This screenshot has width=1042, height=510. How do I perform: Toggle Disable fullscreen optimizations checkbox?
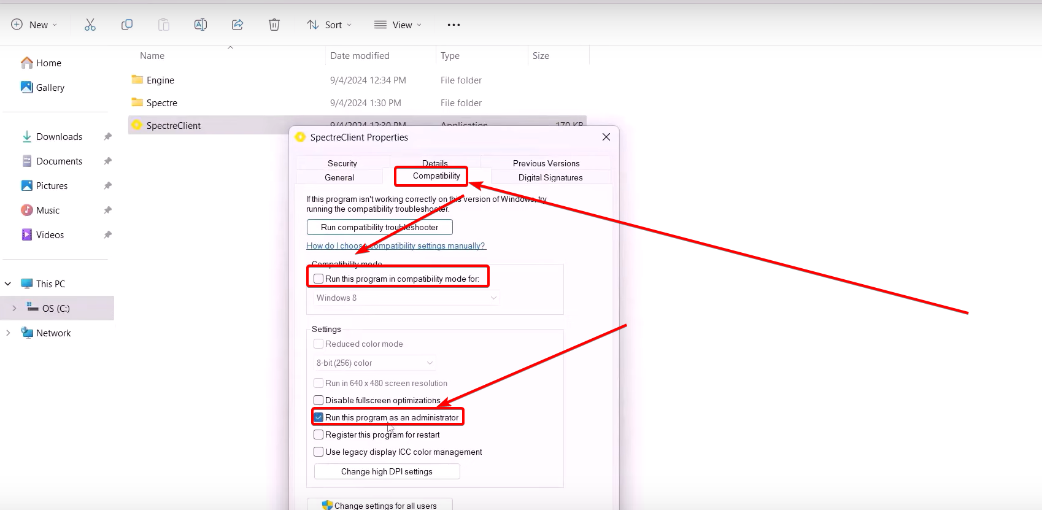[318, 400]
